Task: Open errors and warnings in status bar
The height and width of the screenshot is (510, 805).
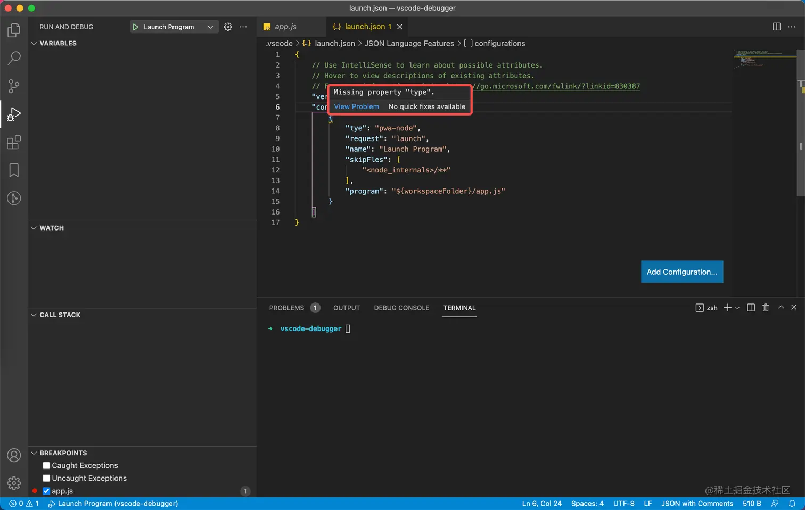Action: 24,504
